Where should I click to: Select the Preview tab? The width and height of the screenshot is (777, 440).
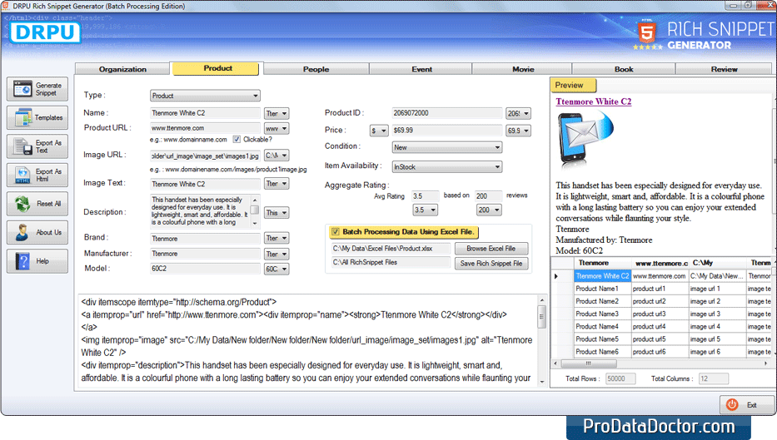(573, 85)
